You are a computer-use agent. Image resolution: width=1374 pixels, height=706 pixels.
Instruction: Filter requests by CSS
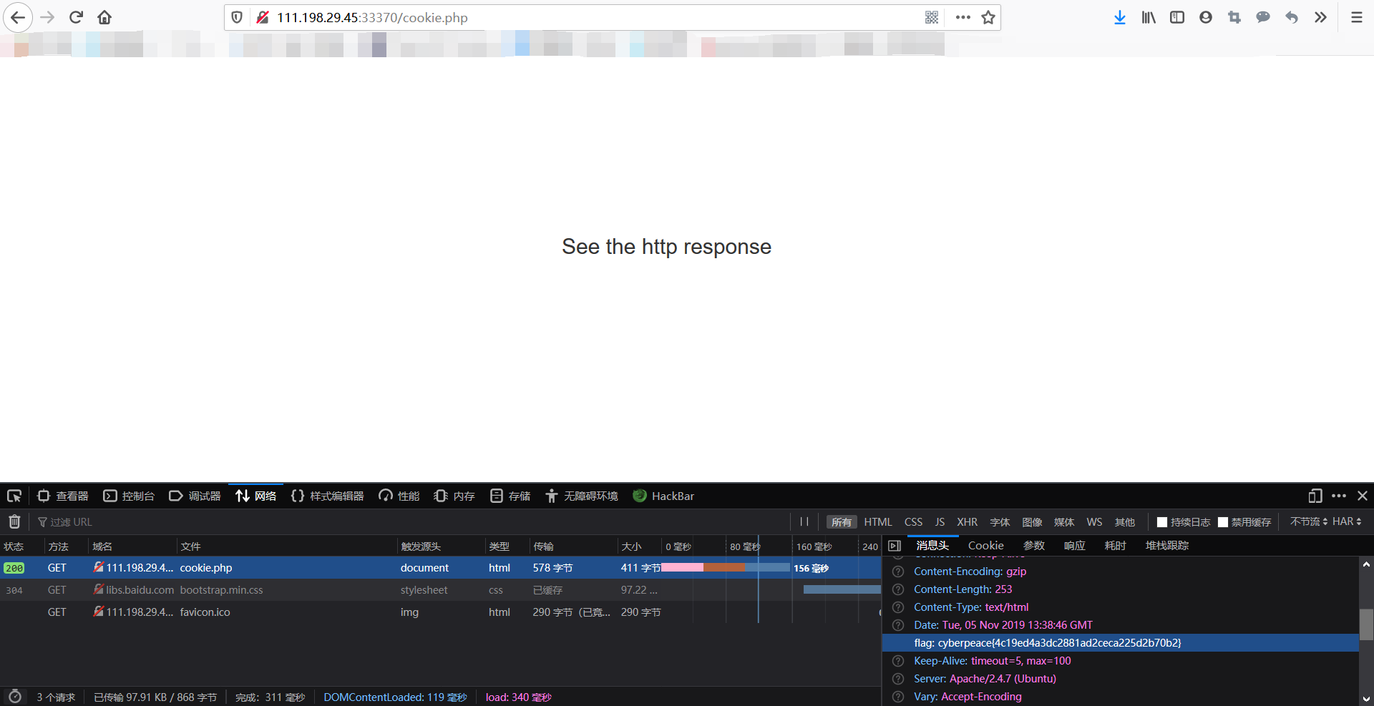pyautogui.click(x=913, y=522)
